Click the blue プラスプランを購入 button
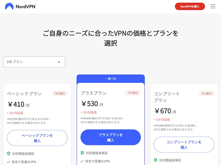This screenshot has height=165, width=221. pos(110,137)
